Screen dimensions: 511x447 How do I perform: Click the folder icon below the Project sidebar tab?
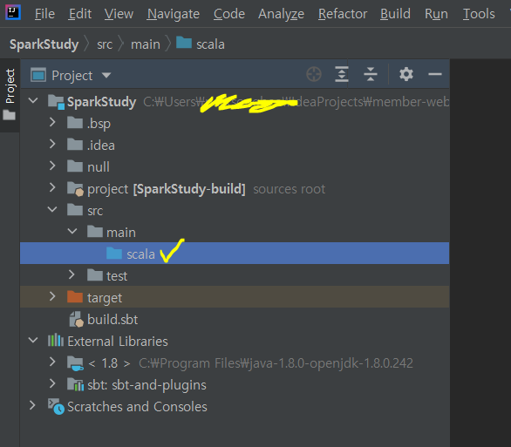[9, 115]
